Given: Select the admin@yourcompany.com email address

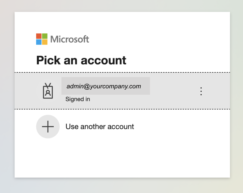Looking at the screenshot, I should point(104,86).
